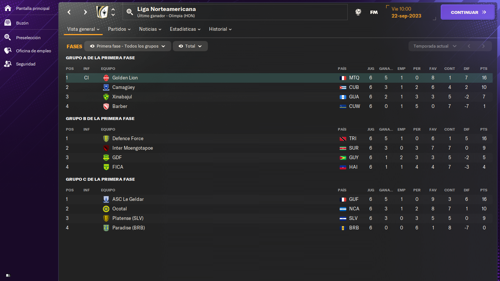This screenshot has height=281, width=500.
Task: Expand the Partidos menu
Action: 119,29
